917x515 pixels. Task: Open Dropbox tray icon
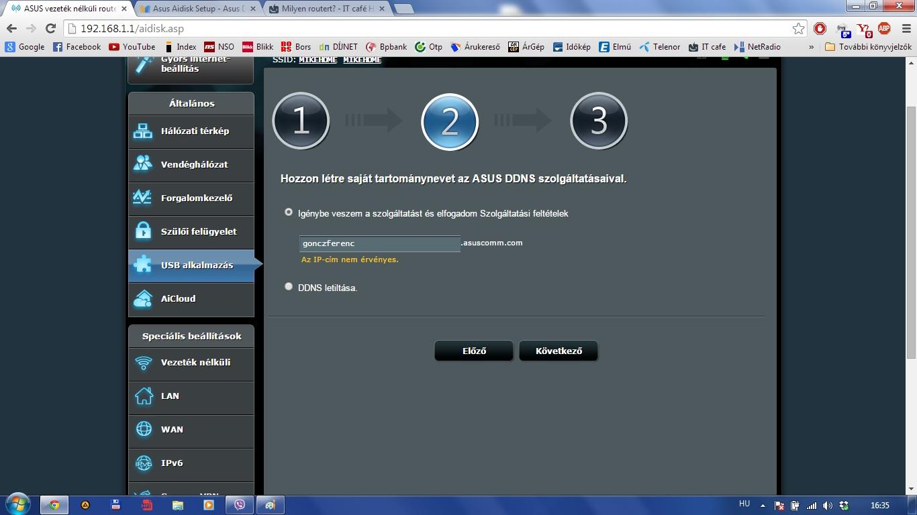tap(844, 506)
